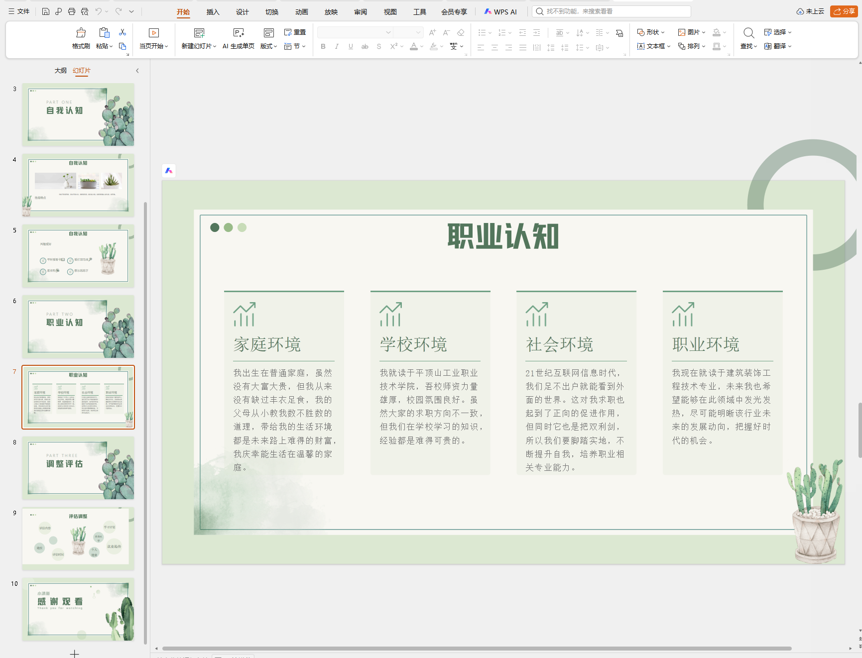
Task: Open the font color swatch button
Action: pyautogui.click(x=414, y=46)
